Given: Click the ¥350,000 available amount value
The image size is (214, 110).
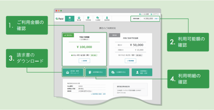Looking at the screenshot, I should 148,19.
